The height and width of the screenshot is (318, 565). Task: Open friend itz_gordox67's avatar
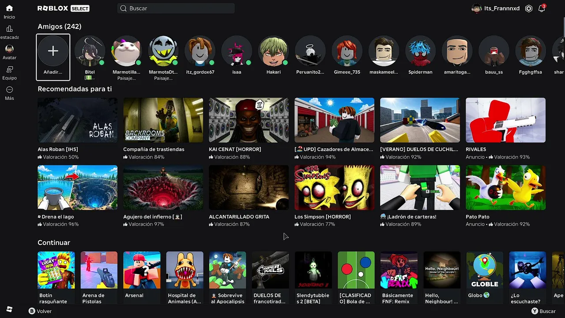click(200, 51)
